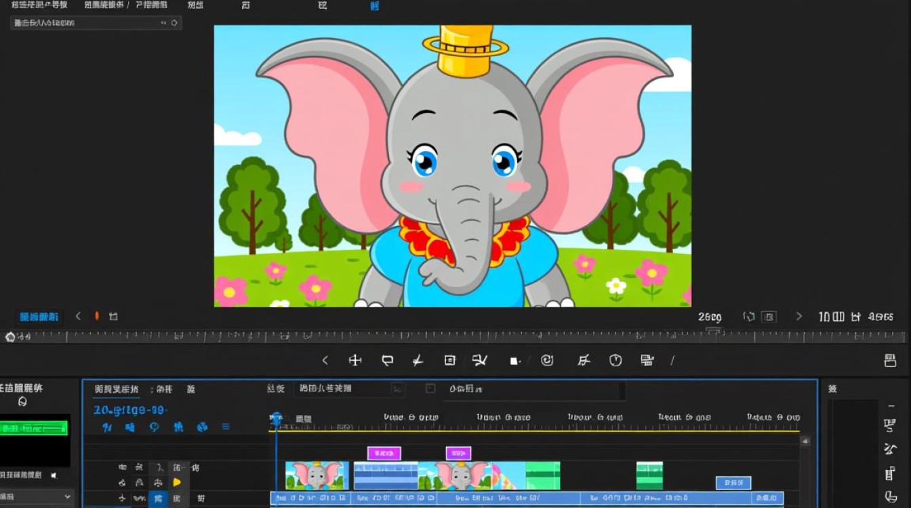
Task: Click the round icon ending the top-left search field
Action: tap(174, 23)
